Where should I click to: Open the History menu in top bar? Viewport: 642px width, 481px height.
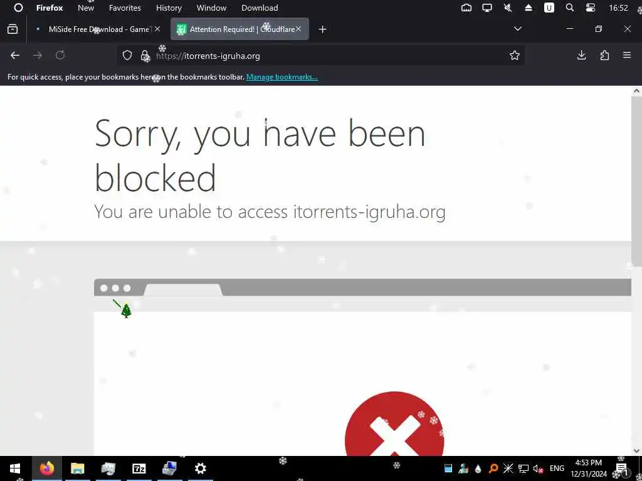point(169,8)
